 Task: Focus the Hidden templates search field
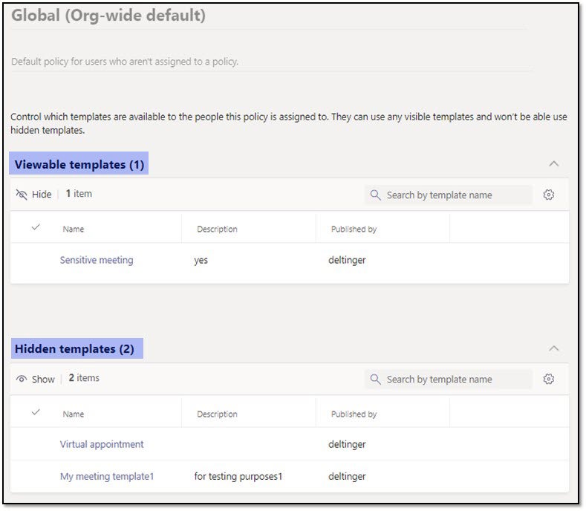pos(455,380)
